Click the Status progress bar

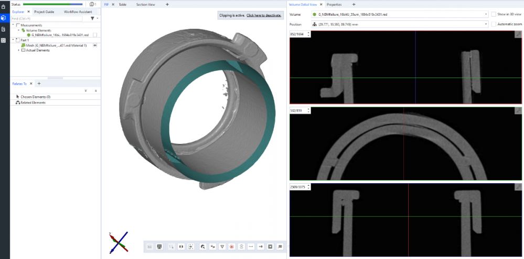coord(52,4)
